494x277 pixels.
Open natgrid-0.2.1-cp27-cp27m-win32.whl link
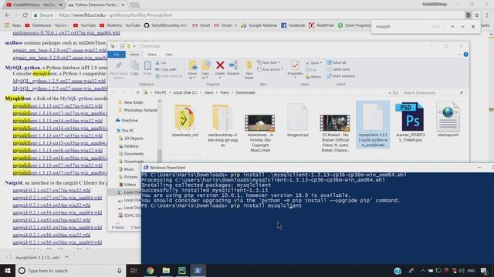(x=52, y=190)
